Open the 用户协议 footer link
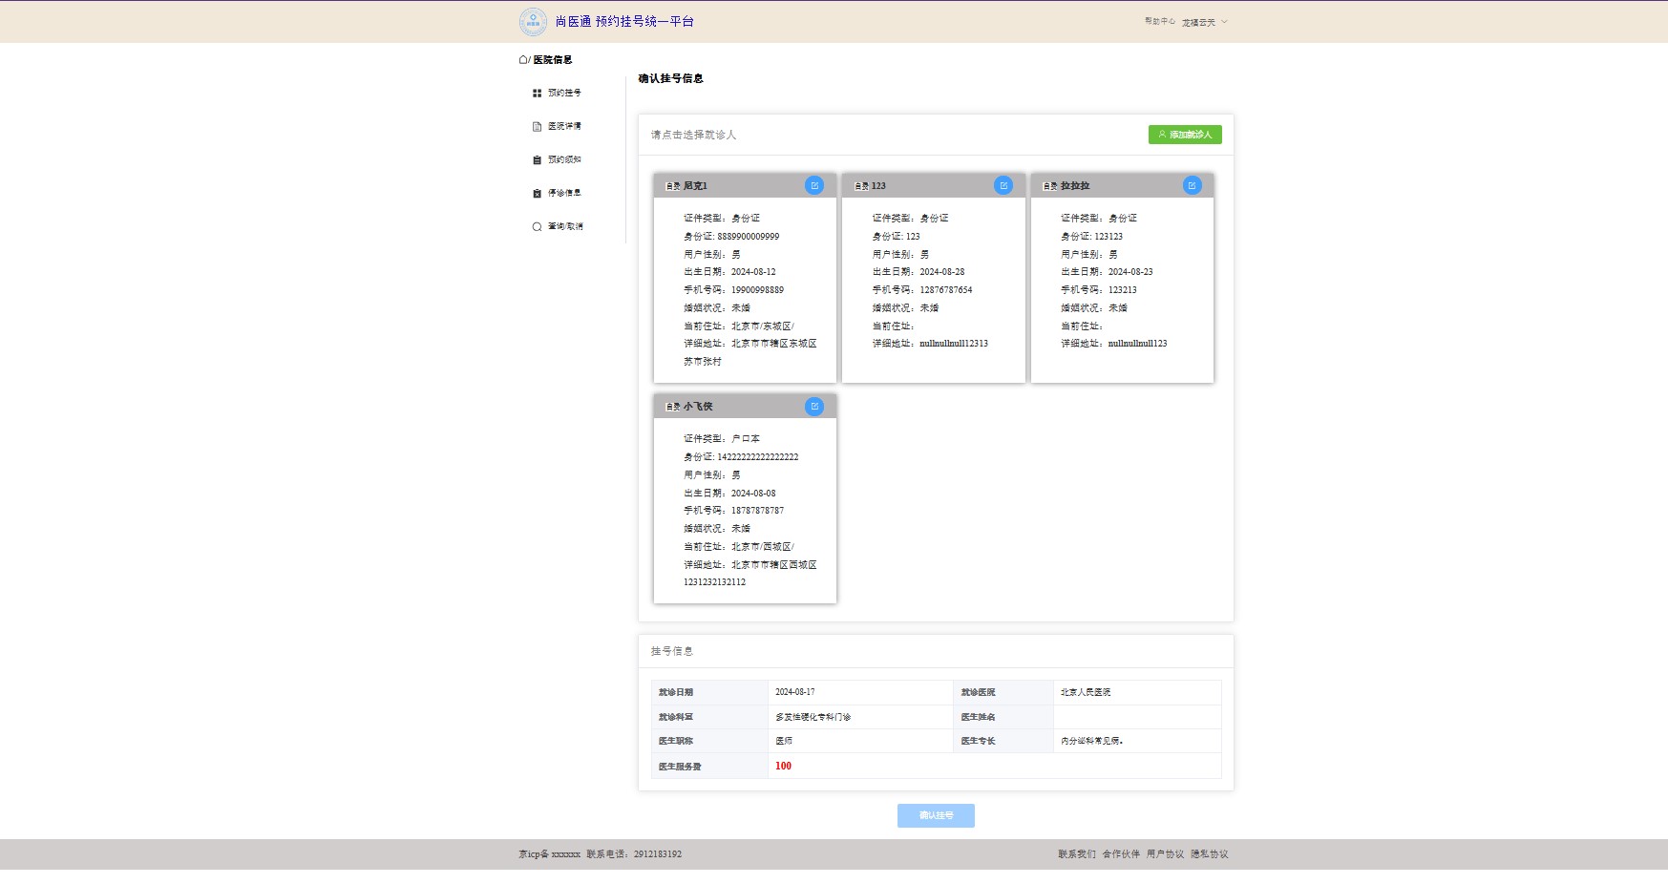 tap(1165, 854)
